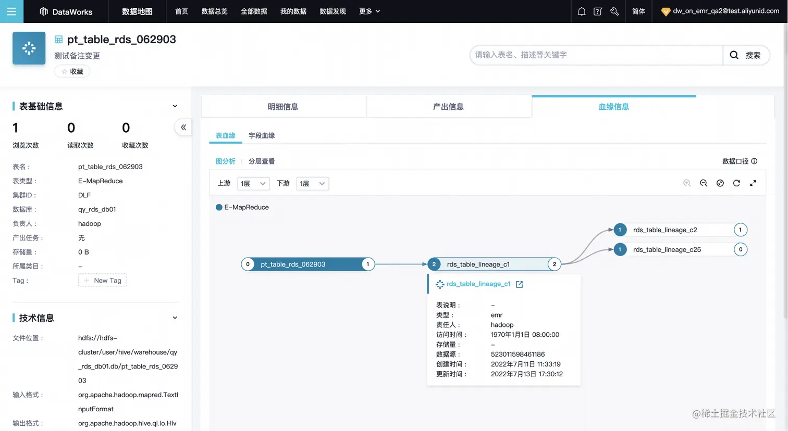This screenshot has width=788, height=431.
Task: Zoom in on the lineage graph
Action: pos(687,183)
